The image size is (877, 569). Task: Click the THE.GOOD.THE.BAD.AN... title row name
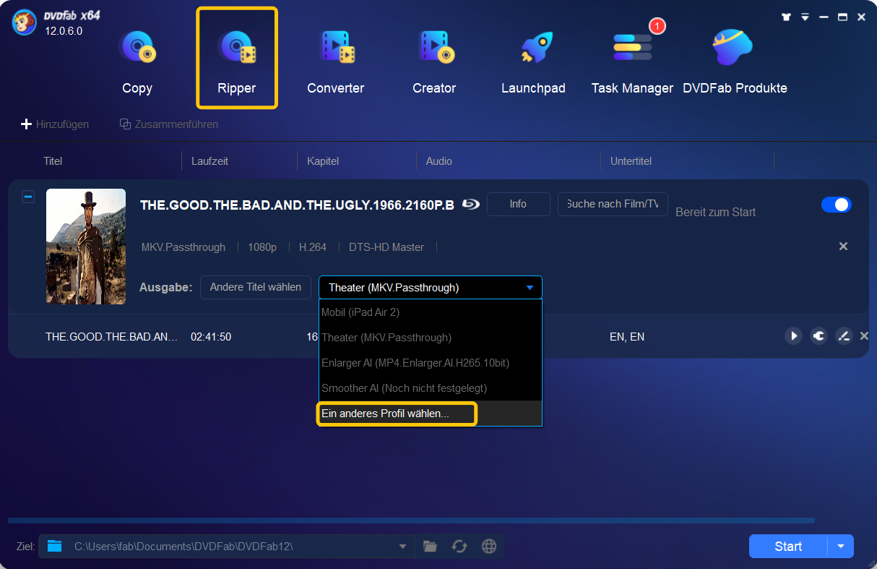click(112, 337)
